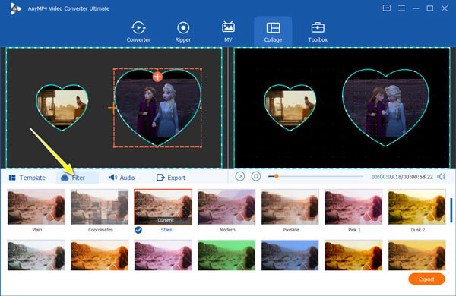Adjust the playback progress slider

point(315,176)
